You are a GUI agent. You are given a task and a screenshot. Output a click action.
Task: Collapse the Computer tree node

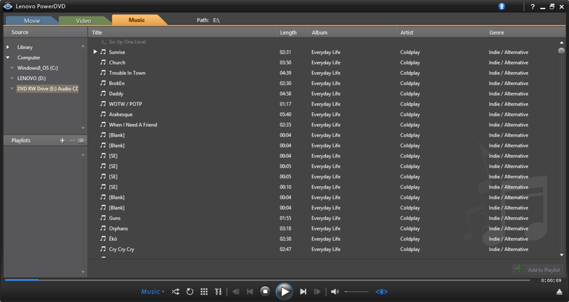point(7,57)
